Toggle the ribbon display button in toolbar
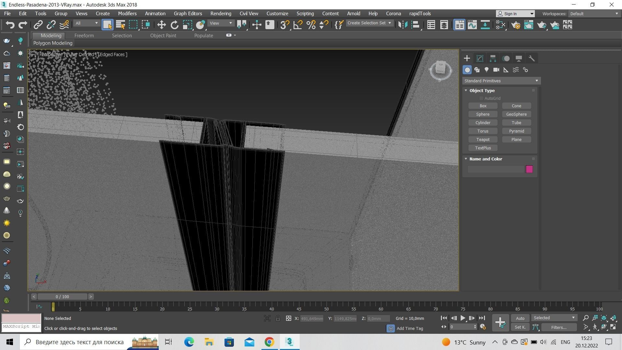The height and width of the screenshot is (350, 622). click(x=459, y=25)
